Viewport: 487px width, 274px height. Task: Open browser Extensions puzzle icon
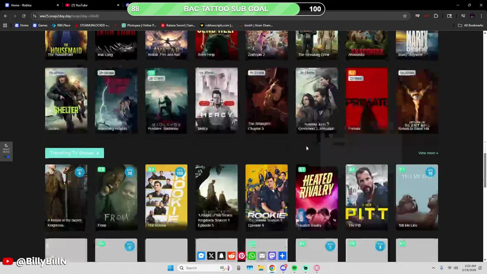436,16
